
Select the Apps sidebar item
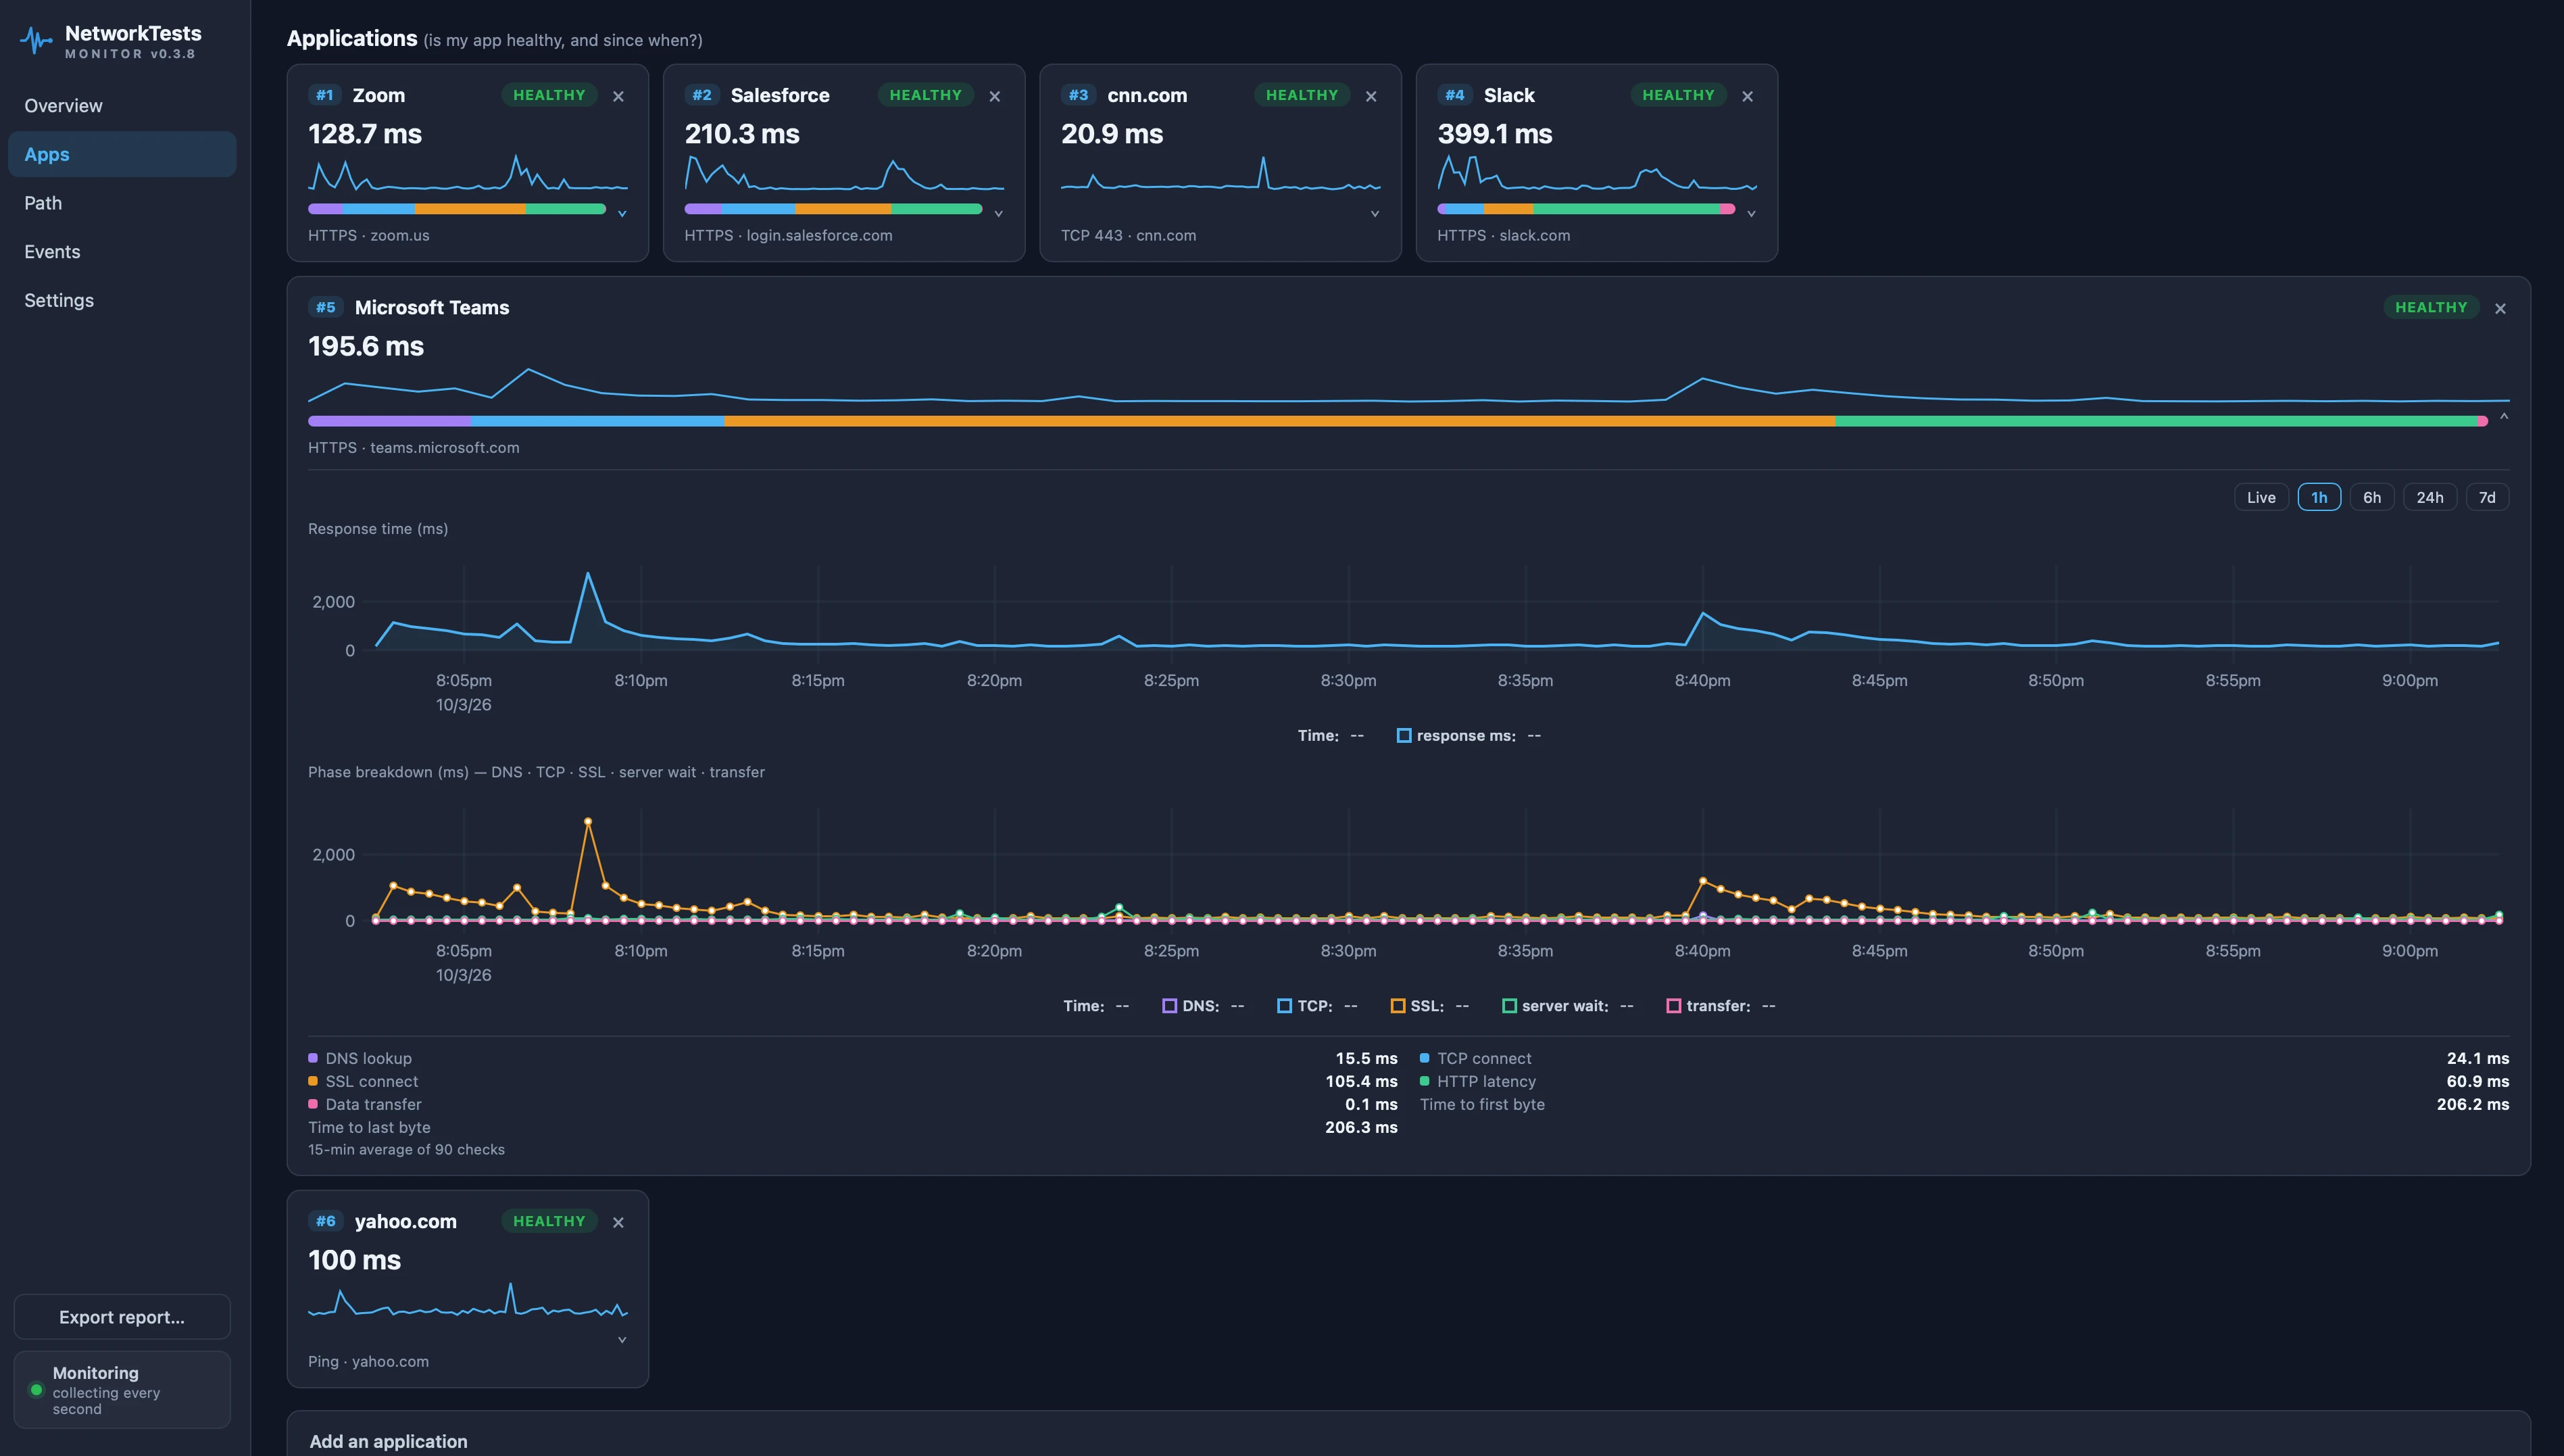pos(122,154)
